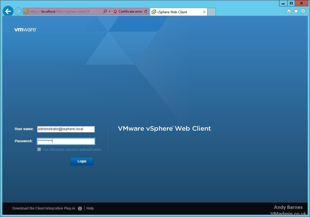Viewport: 310px width, 217px height.
Task: Click into the User name field
Action: (x=66, y=129)
